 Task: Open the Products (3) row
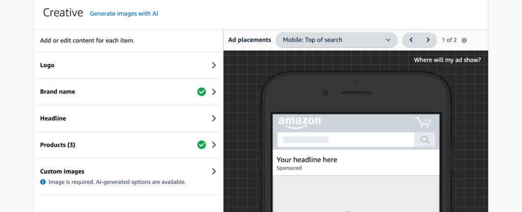(x=58, y=145)
